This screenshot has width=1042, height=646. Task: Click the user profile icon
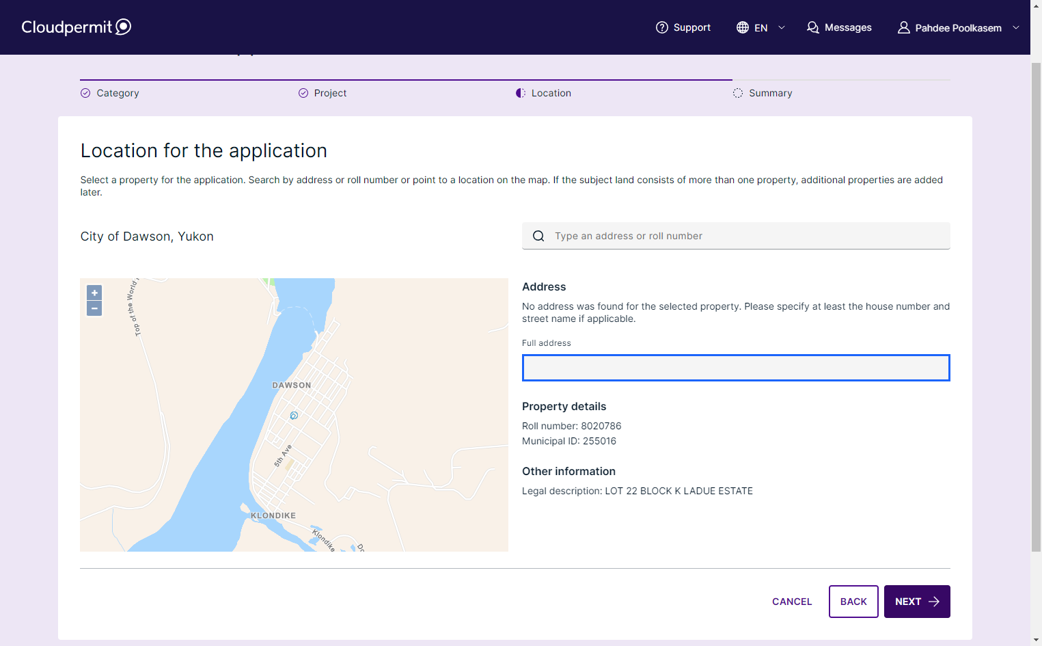[x=903, y=27]
